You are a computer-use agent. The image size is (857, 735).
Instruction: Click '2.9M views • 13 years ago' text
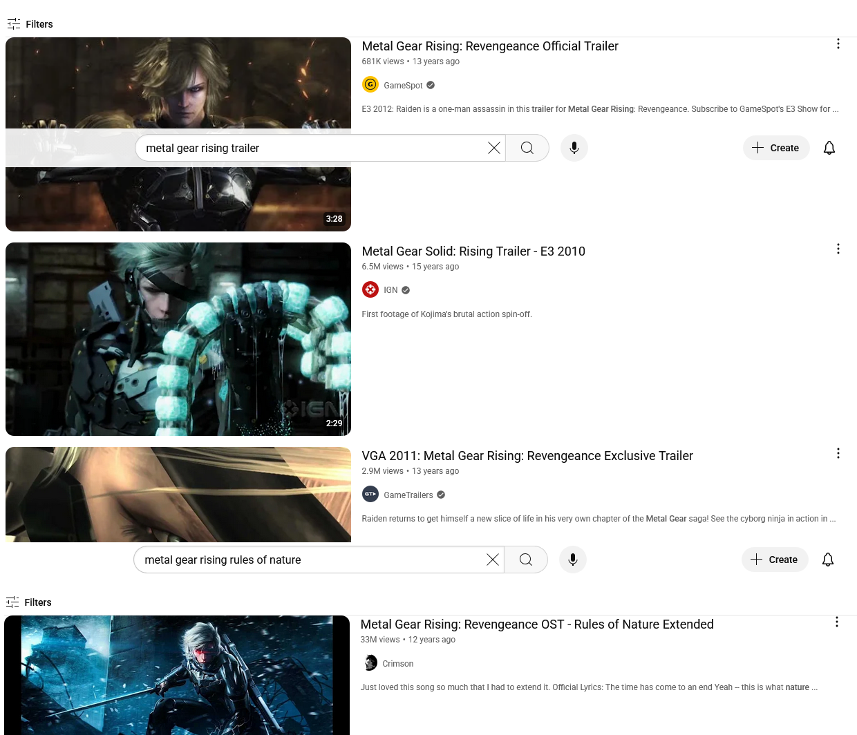pos(411,471)
